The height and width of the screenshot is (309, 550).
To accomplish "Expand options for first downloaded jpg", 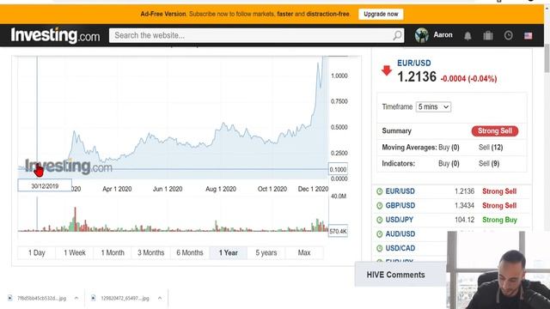I will point(76,298).
